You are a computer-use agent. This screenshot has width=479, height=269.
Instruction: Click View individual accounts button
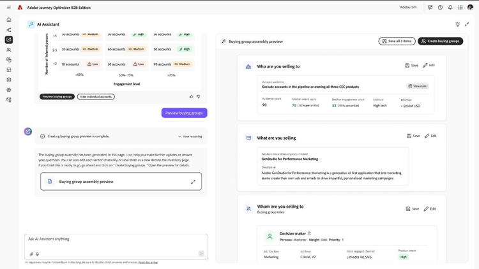point(96,97)
